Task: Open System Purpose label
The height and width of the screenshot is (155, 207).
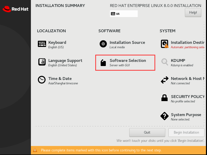Action: coord(186,115)
